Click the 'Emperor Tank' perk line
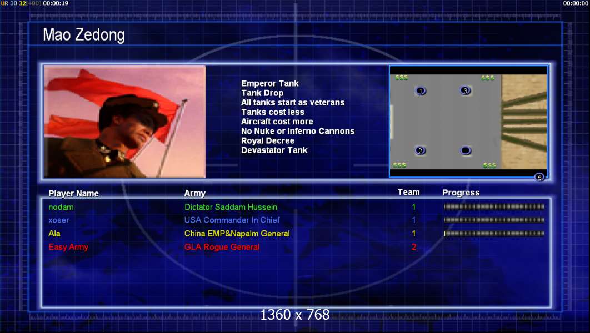The height and width of the screenshot is (333, 590). [270, 83]
